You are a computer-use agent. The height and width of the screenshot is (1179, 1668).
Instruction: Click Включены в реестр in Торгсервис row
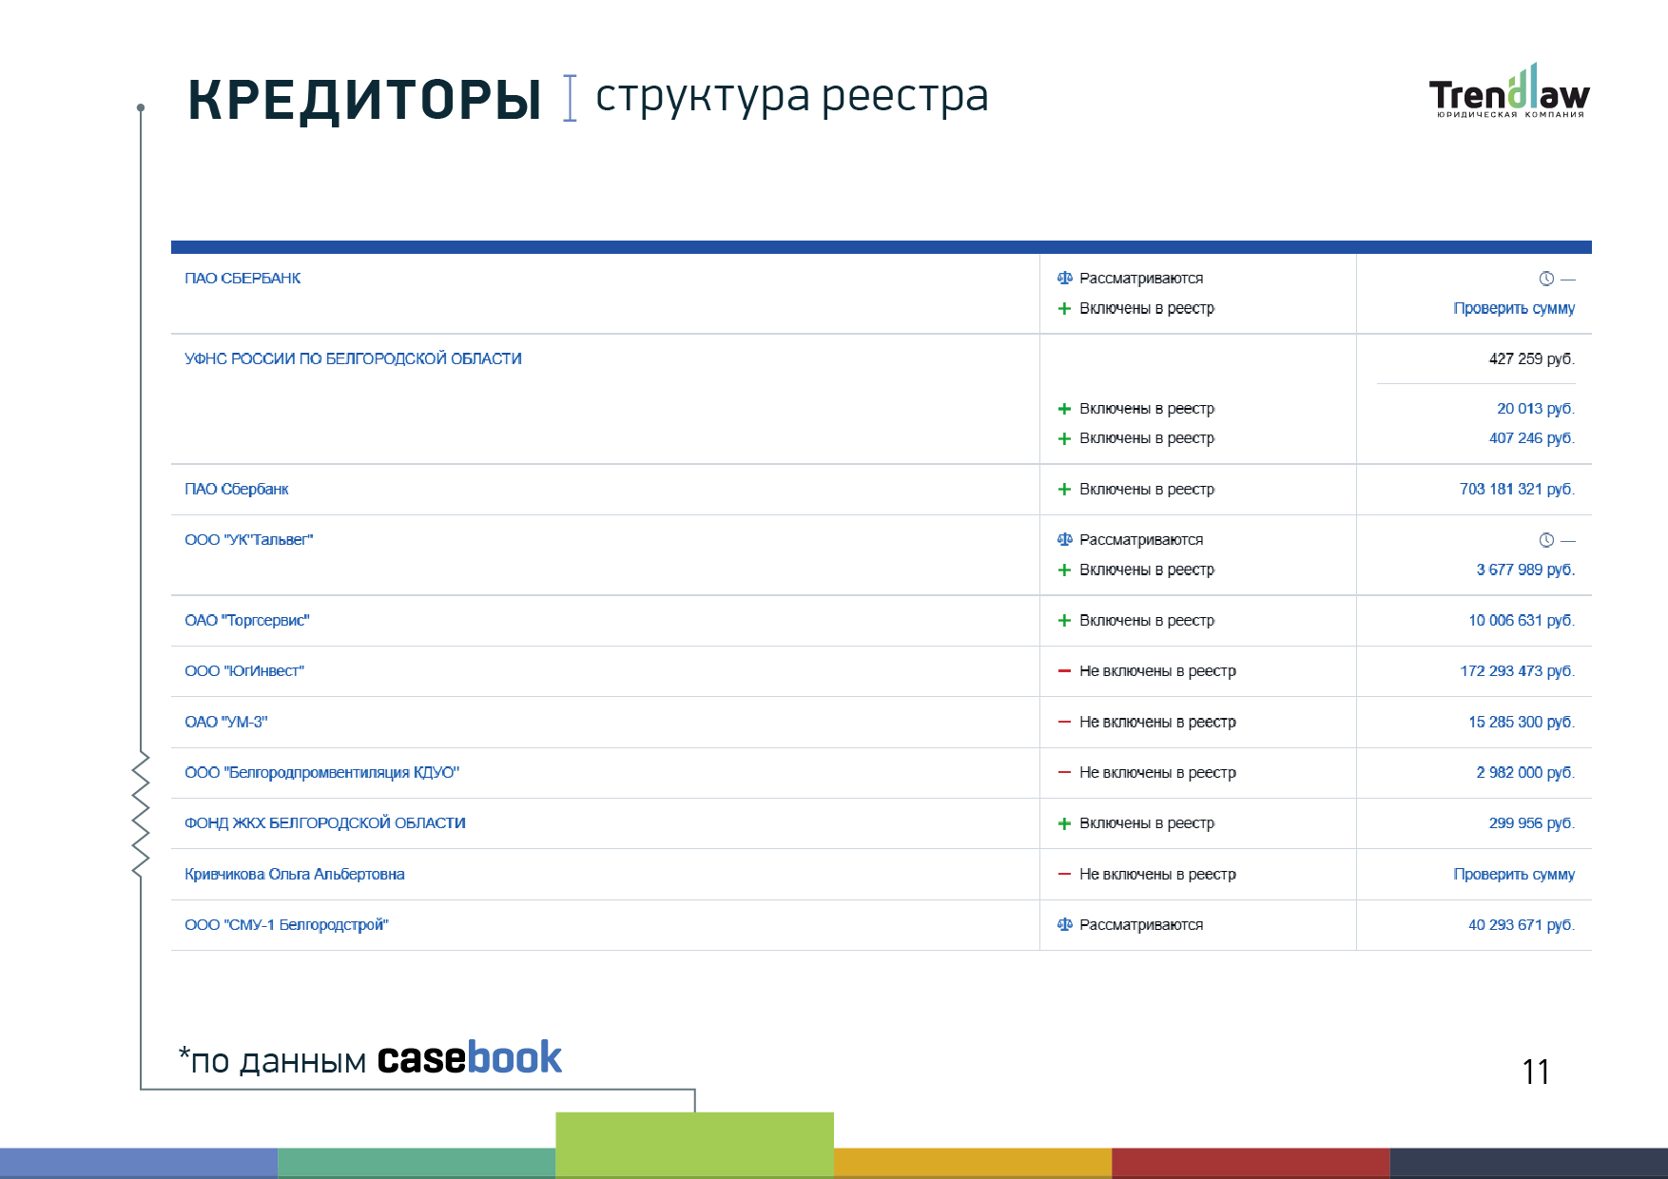(1147, 621)
